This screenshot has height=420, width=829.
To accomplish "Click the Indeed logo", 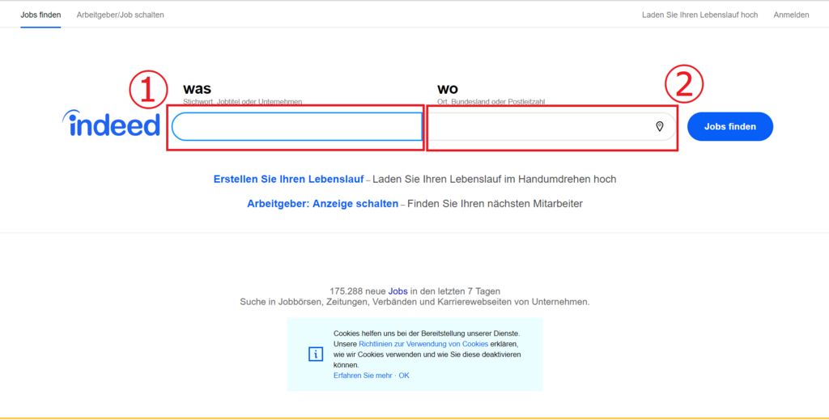I will [111, 123].
